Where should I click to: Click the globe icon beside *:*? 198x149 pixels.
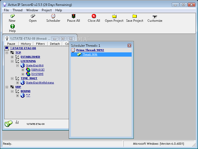tap(23, 96)
